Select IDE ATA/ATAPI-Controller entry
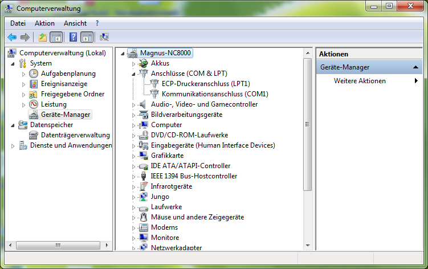Image resolution: width=428 pixels, height=269 pixels. click(190, 166)
